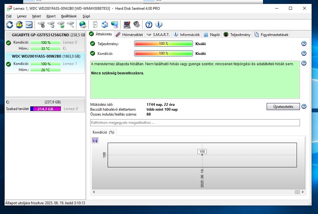Click the Újratesztelés button
Viewport: 318px width, 214px height.
tap(283, 107)
